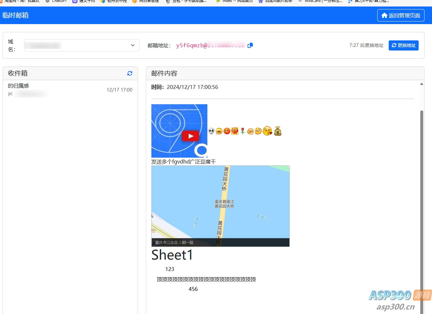Click the skull emoji in the email body

click(x=211, y=131)
